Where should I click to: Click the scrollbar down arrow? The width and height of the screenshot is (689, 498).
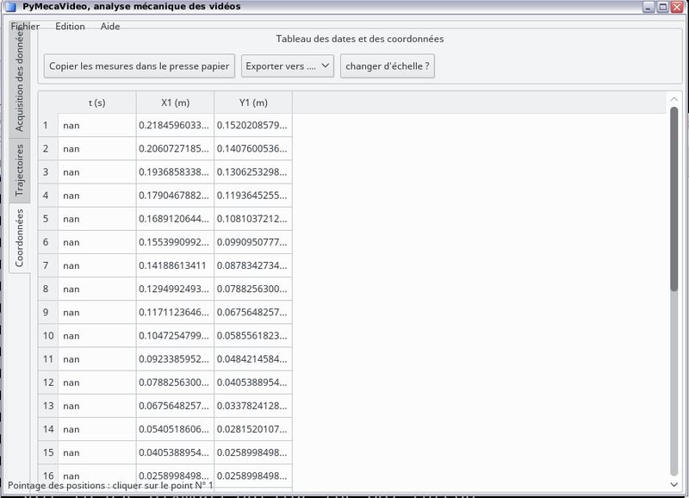point(674,484)
